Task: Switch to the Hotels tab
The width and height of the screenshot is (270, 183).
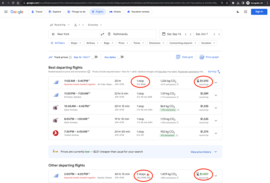Action: coord(115,12)
